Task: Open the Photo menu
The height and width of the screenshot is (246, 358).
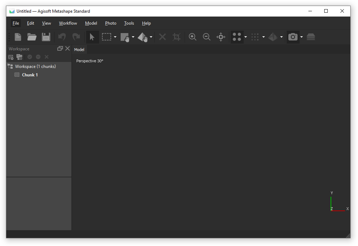Action: coord(110,23)
